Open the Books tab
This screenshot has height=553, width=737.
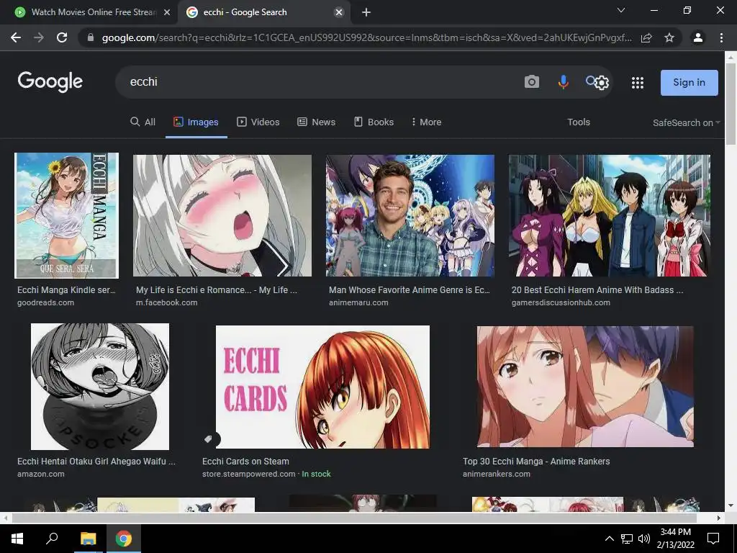click(x=374, y=122)
